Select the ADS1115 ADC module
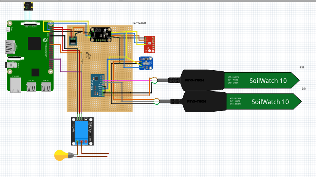This screenshot has height=177, width=316. 97,86
